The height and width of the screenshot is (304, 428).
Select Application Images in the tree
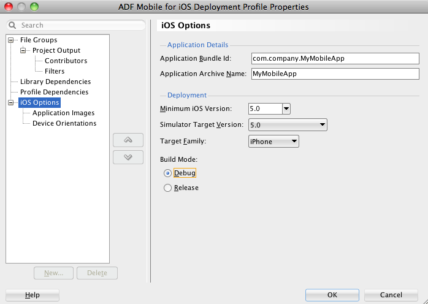point(63,113)
